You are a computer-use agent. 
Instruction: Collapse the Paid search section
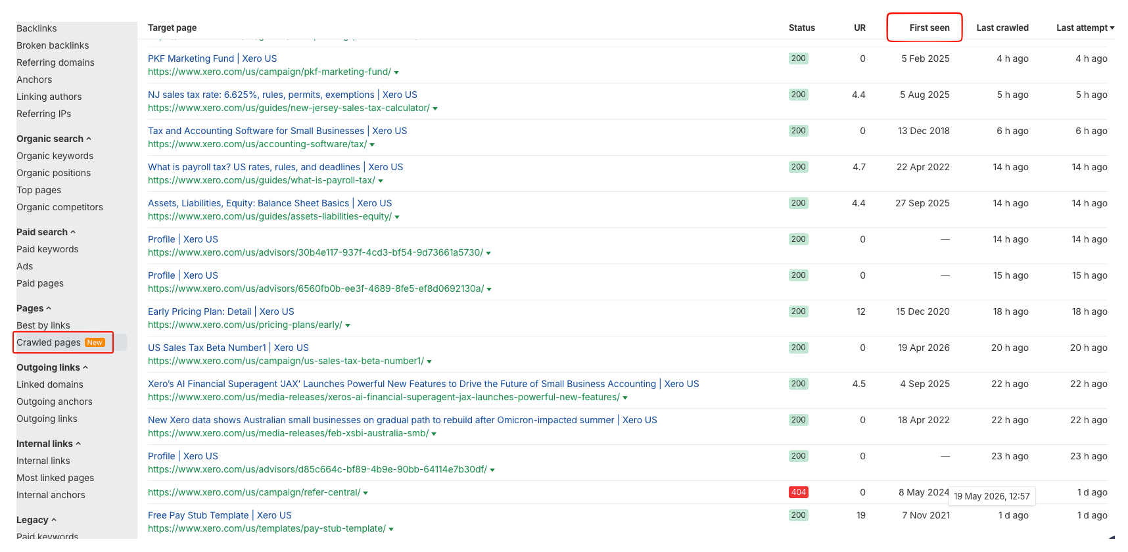tap(46, 232)
